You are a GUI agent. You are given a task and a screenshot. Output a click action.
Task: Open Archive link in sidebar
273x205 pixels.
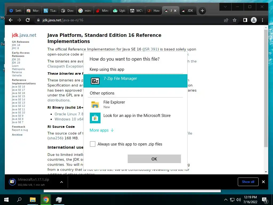[x=17, y=135]
